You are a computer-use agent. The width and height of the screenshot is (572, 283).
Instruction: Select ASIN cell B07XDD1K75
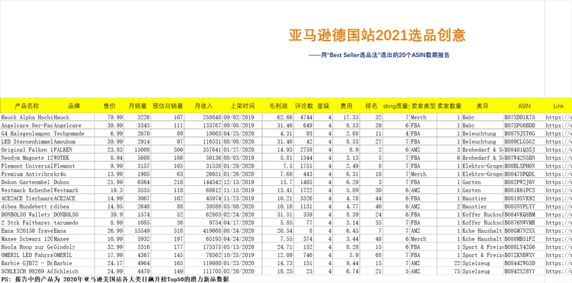click(x=524, y=117)
